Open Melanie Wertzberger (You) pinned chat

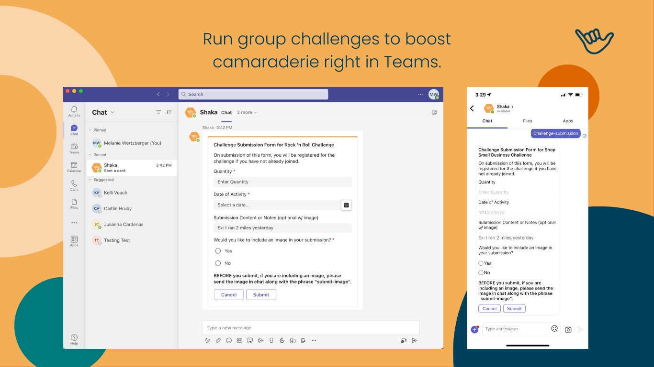point(131,143)
